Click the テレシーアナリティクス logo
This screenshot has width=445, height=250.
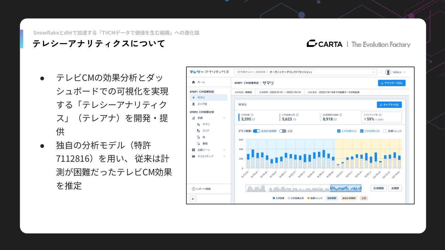pos(209,72)
